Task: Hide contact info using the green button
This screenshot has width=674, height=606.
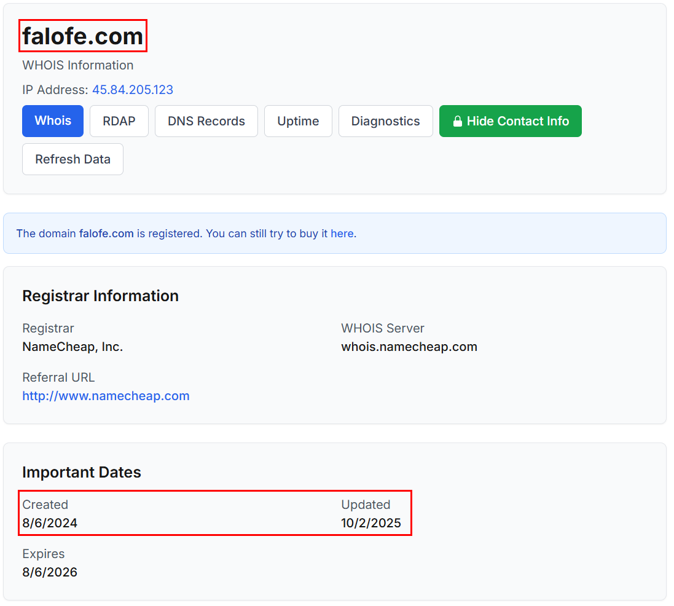Action: [511, 121]
